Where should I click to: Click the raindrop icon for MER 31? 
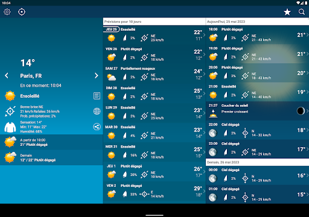125,155
